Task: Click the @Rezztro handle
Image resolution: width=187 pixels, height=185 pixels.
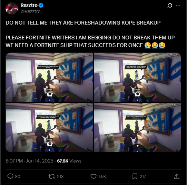Action: (30, 11)
